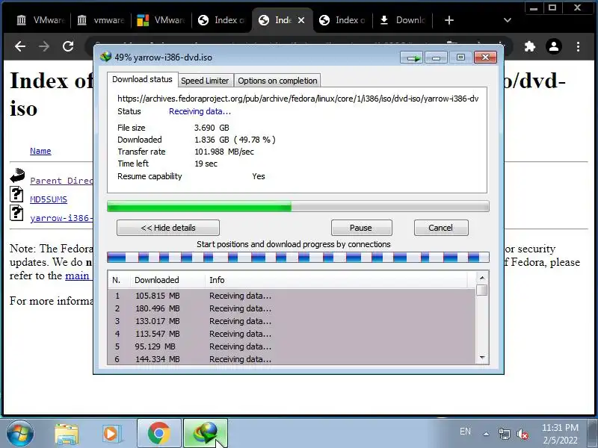Screen dimensions: 598x448
Task: Open Chrome extensions puzzle icon
Action: (x=530, y=46)
